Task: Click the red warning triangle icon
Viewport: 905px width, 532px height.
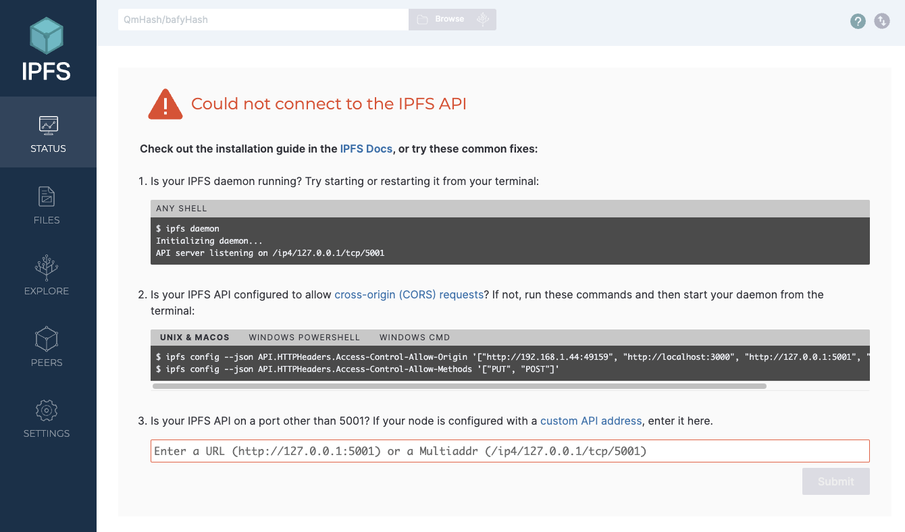Action: (165, 105)
